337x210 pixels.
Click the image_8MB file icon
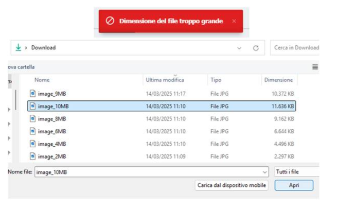pyautogui.click(x=32, y=118)
